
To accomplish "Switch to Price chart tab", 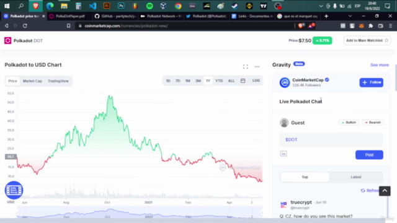I will [12, 81].
